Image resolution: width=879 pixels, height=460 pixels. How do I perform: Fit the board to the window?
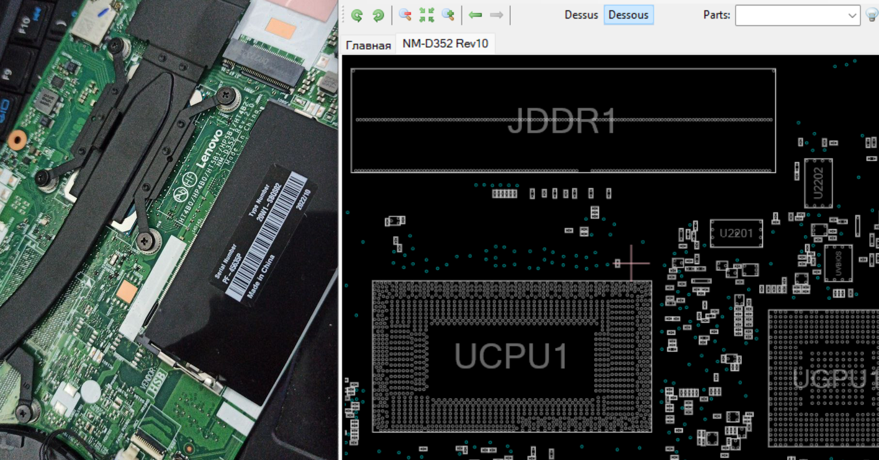426,15
